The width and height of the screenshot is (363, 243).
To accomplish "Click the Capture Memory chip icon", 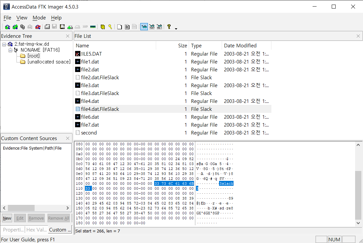I will 93,27.
